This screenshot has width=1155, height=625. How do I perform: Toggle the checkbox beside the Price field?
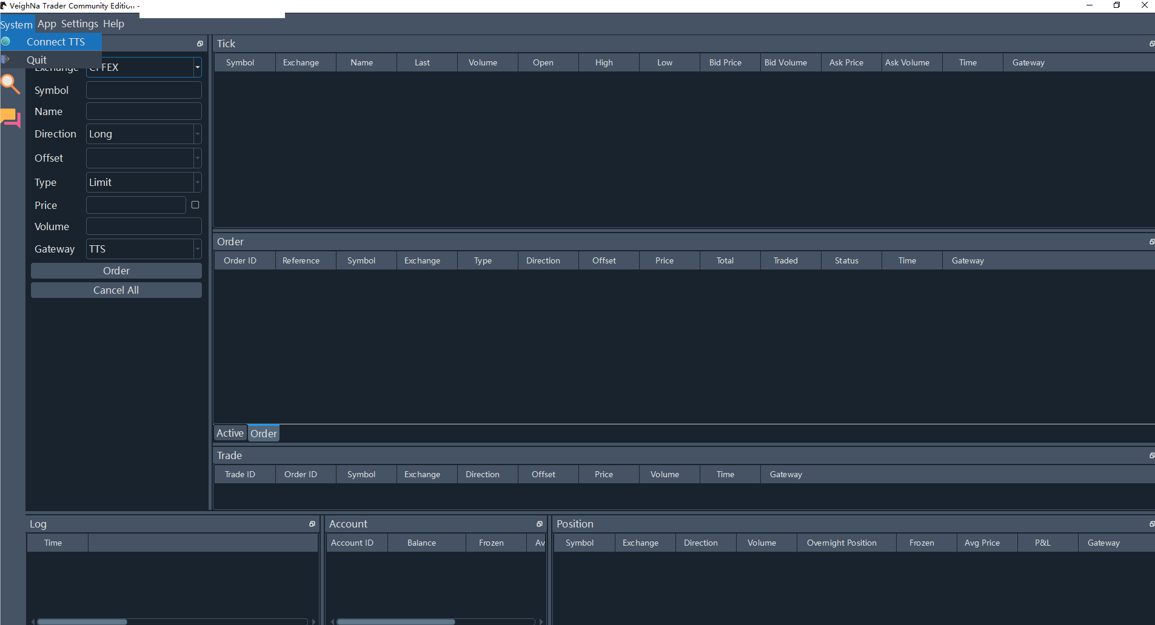[x=195, y=205]
